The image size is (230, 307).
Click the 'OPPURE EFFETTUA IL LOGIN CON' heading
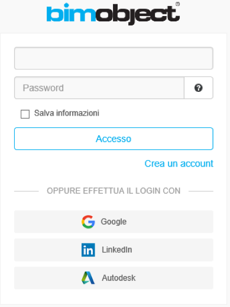click(x=114, y=191)
